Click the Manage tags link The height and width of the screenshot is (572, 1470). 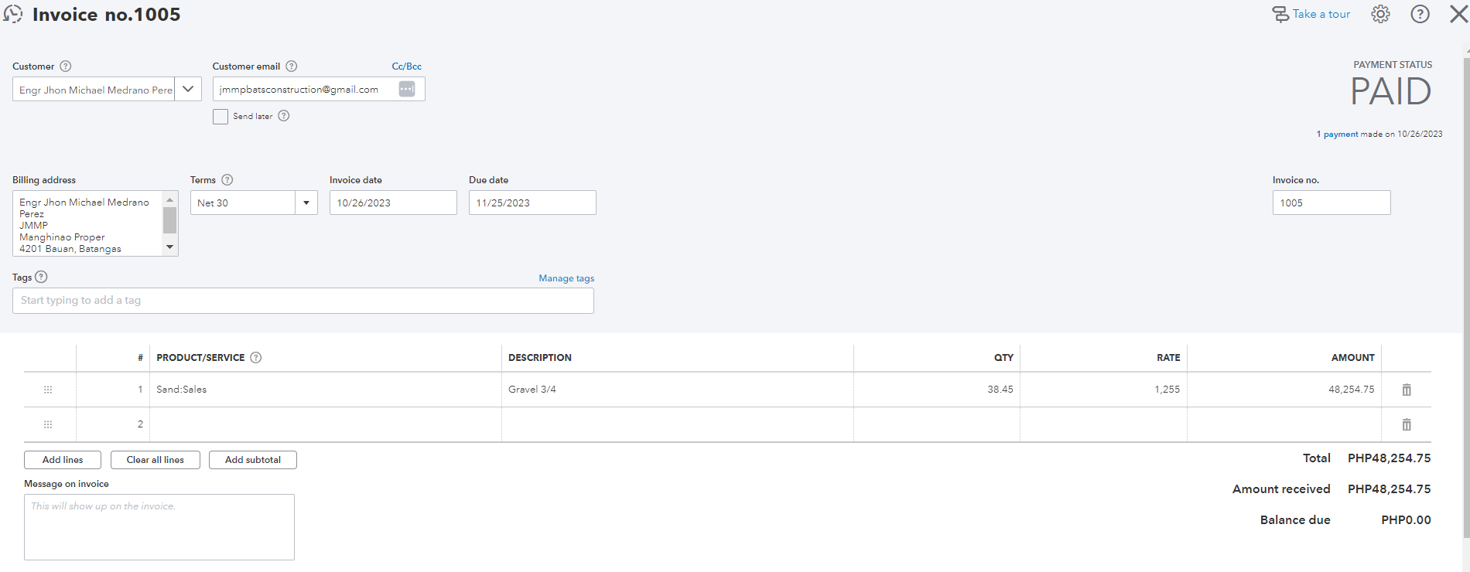[566, 278]
